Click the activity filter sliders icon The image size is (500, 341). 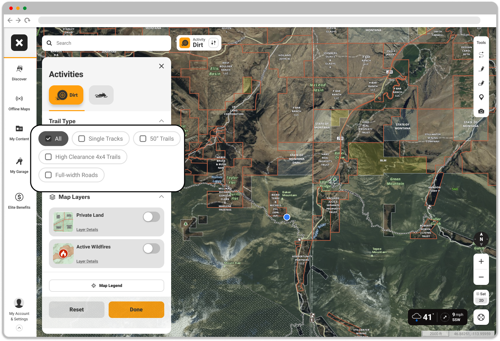click(x=213, y=43)
